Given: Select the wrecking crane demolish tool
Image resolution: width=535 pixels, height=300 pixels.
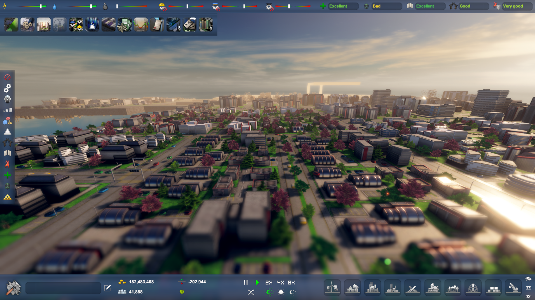Looking at the screenshot, I should coord(513,288).
